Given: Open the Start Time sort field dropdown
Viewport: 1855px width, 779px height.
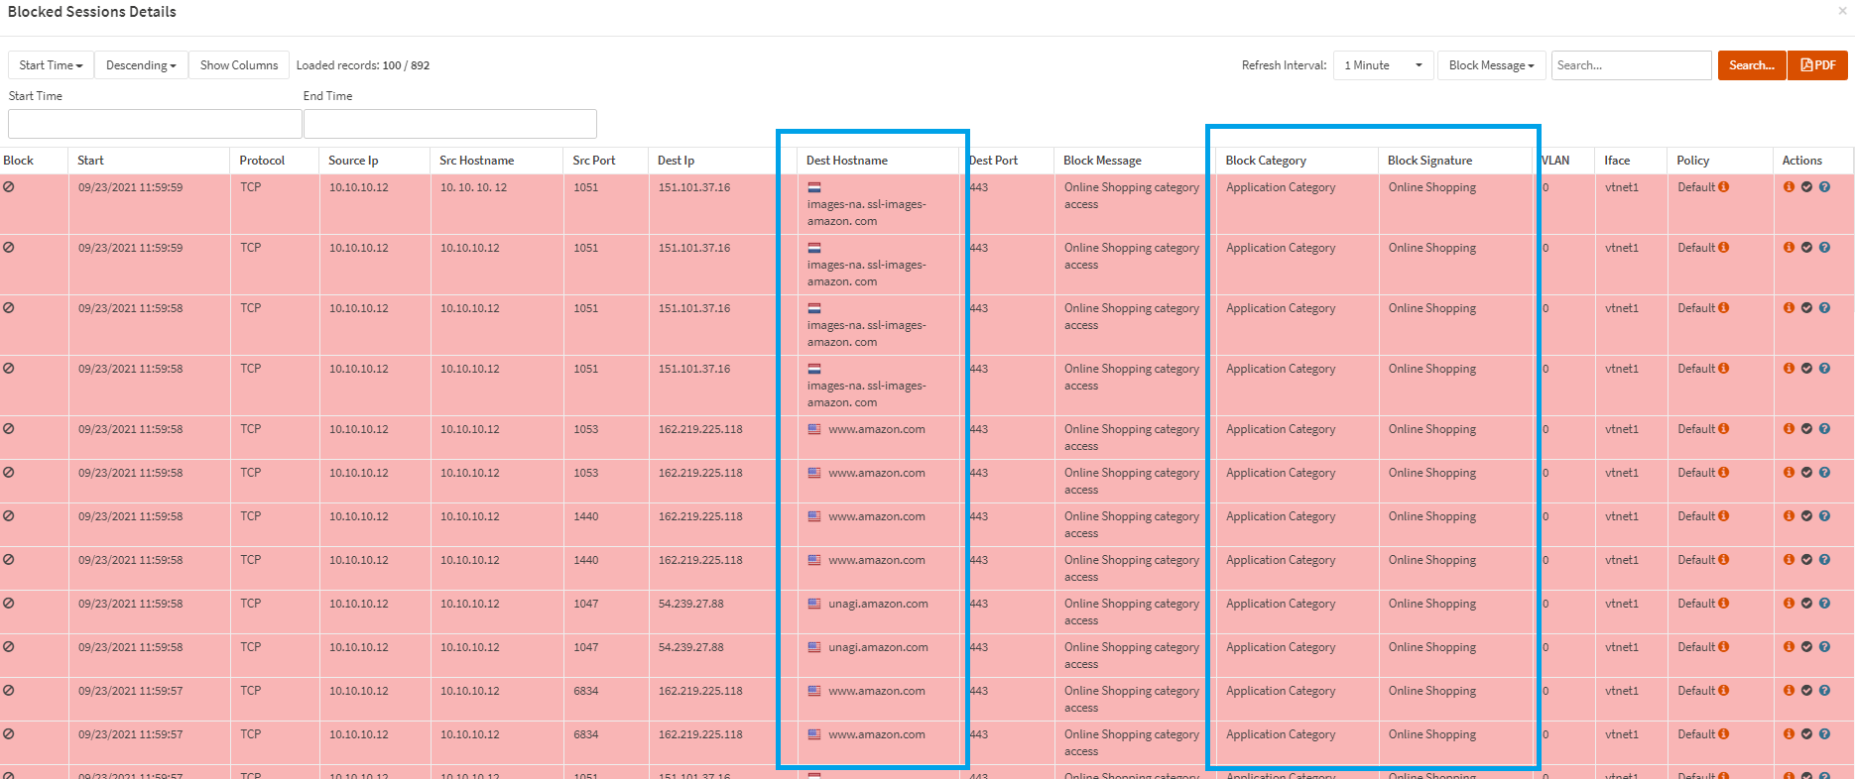Looking at the screenshot, I should [x=51, y=65].
